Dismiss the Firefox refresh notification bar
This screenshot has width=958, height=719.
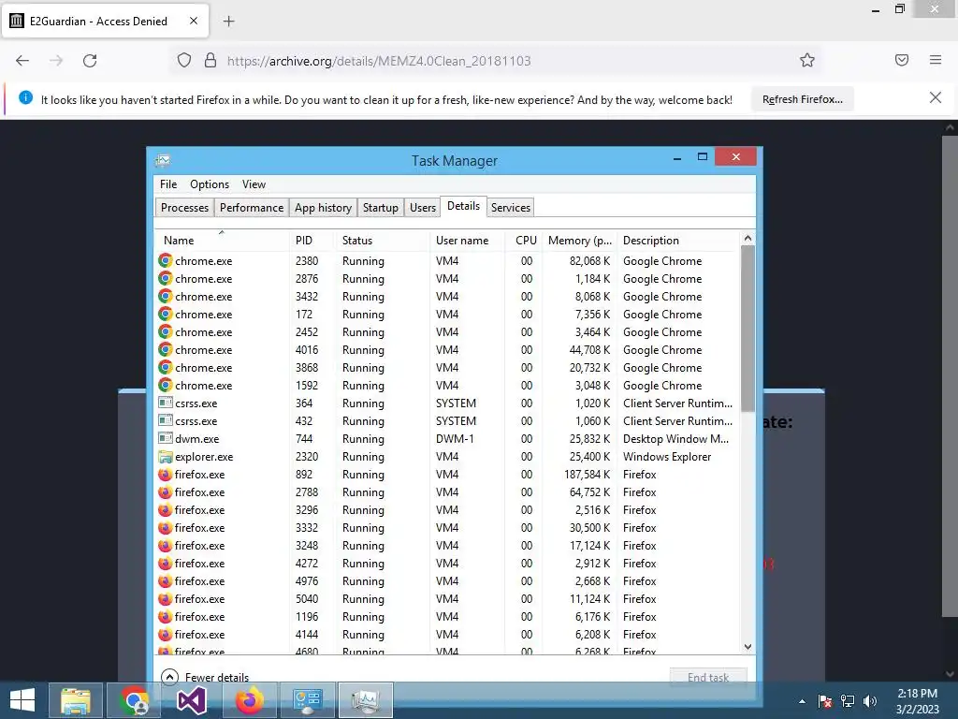click(936, 97)
